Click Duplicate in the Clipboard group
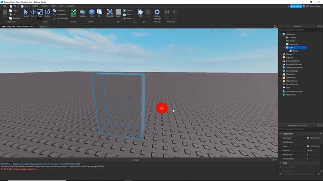The width and height of the screenshot is (323, 181). 15,18
